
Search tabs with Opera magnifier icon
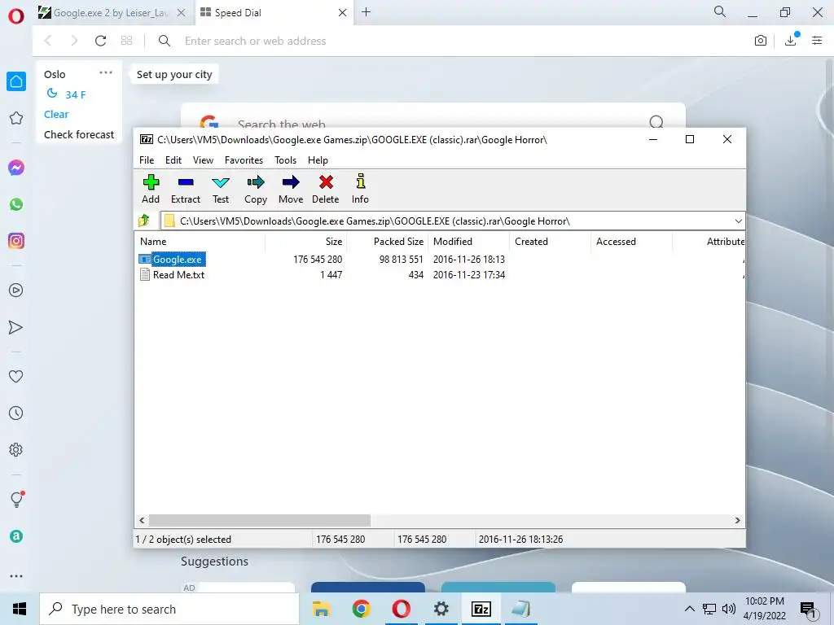[x=720, y=11]
